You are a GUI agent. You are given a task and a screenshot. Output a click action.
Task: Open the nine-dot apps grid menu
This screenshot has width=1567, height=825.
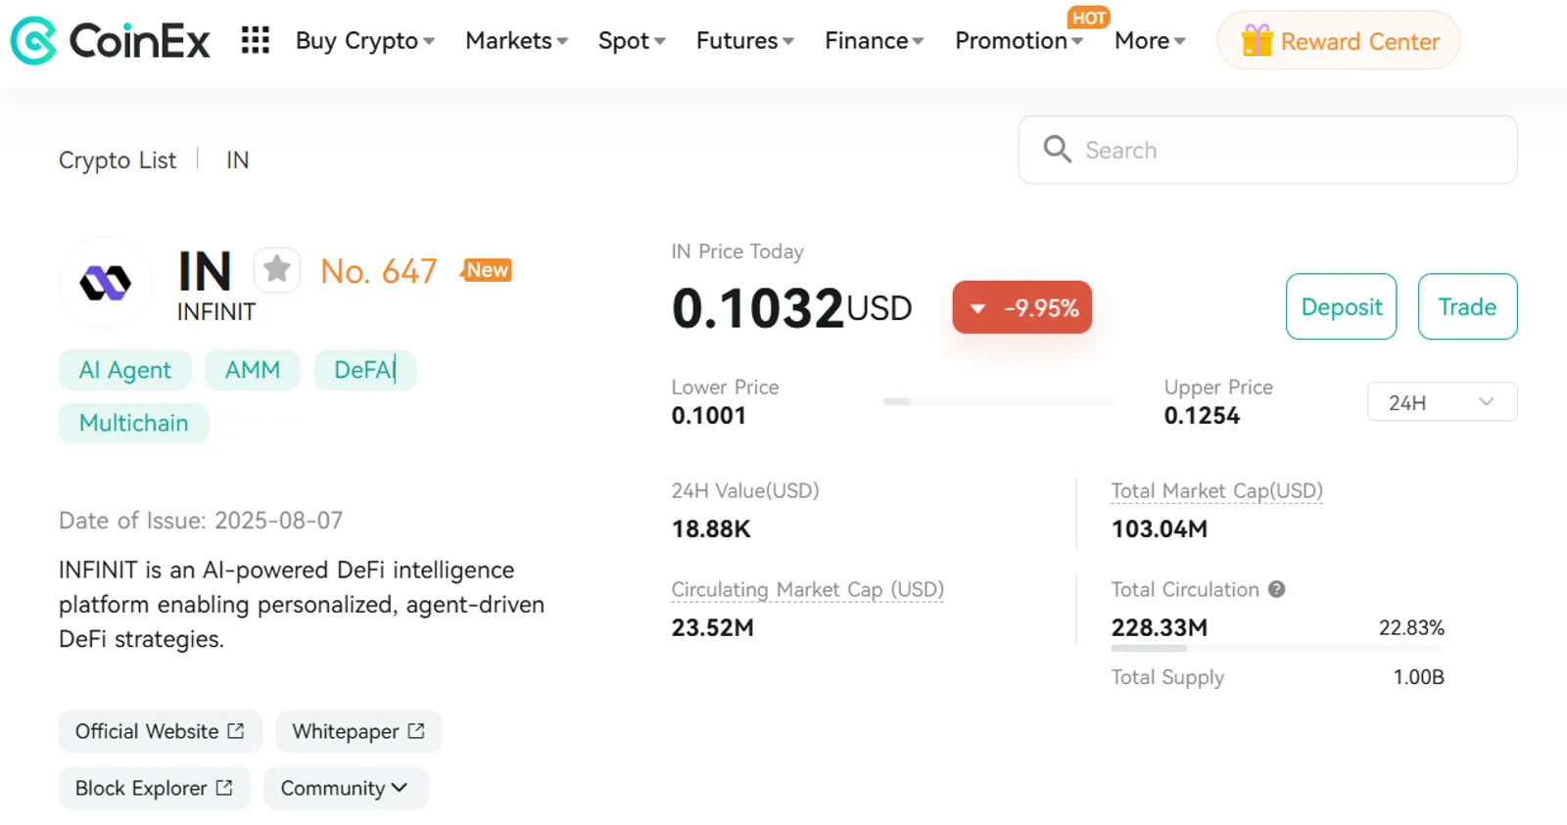[x=256, y=40]
